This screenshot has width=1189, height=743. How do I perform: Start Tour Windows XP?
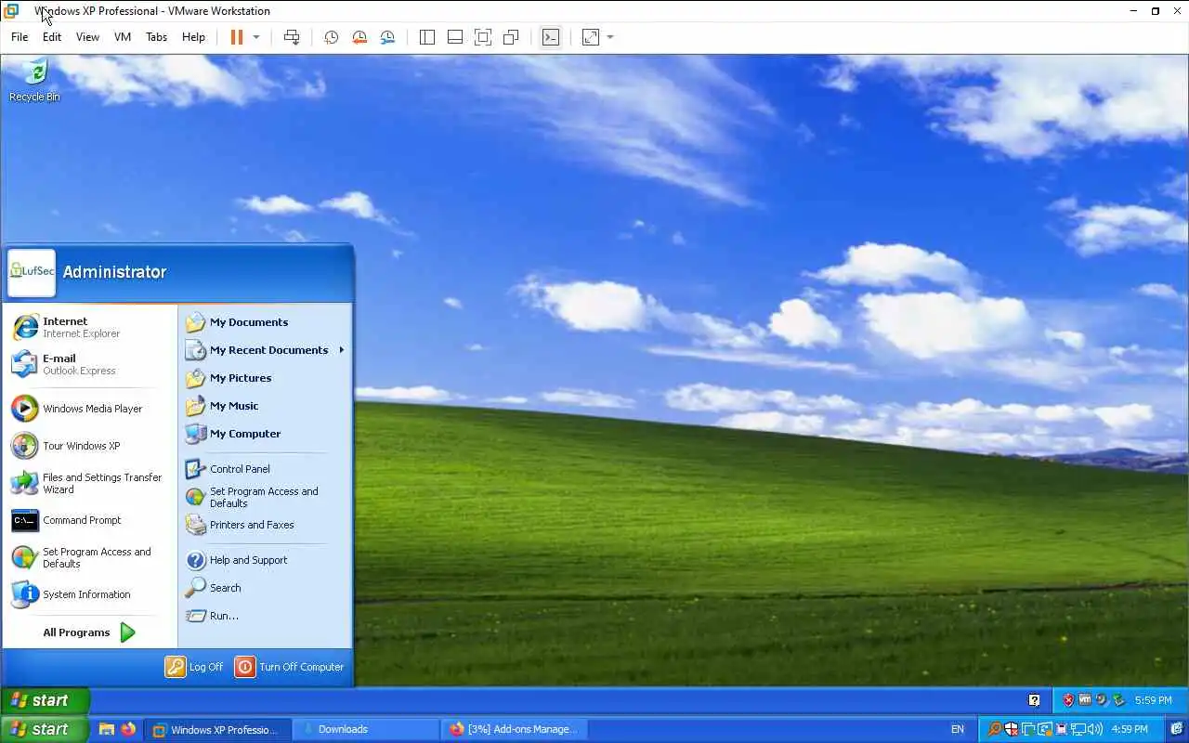(x=91, y=446)
